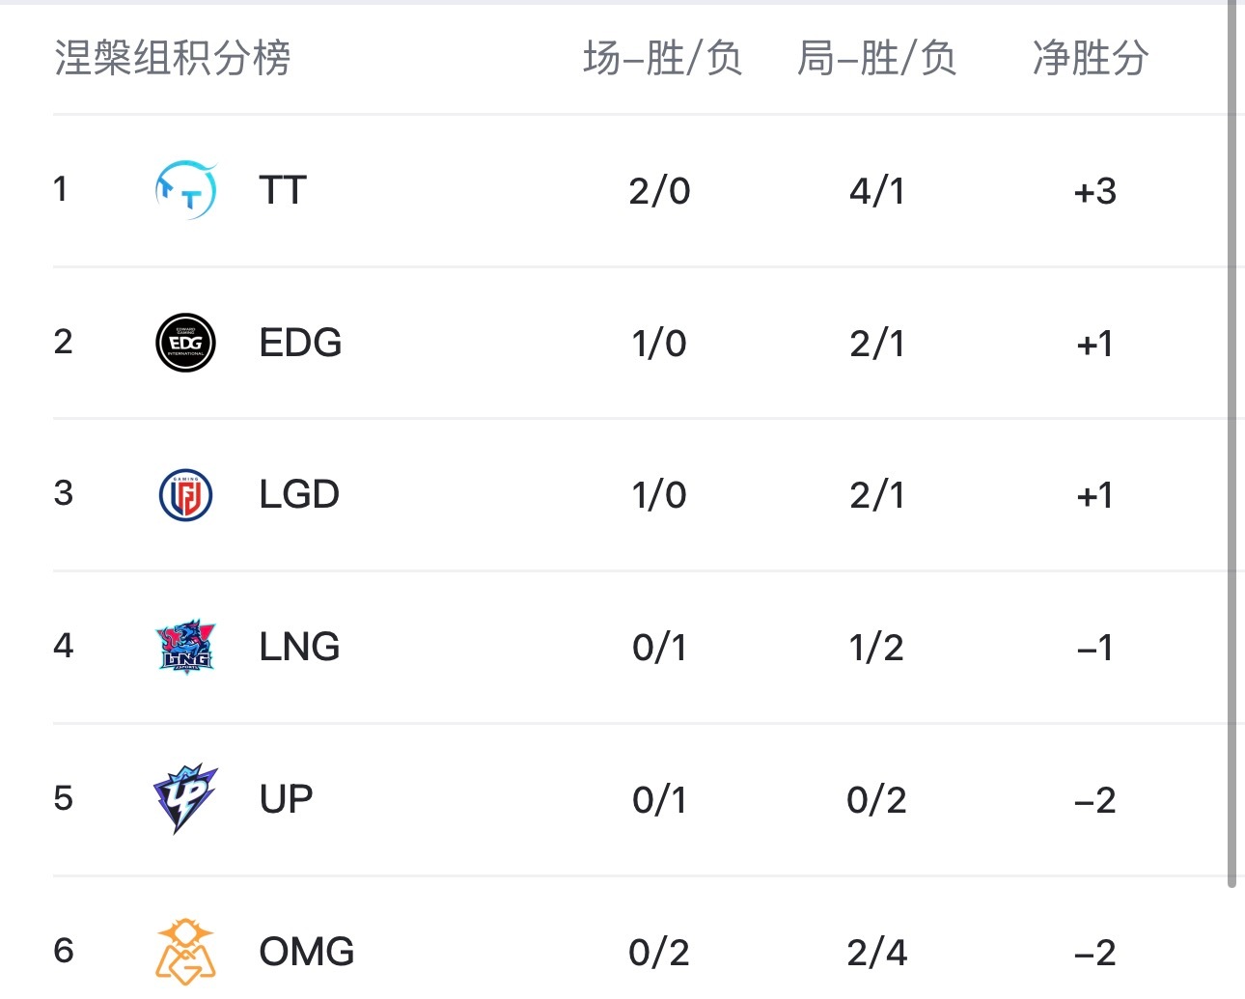Image resolution: width=1245 pixels, height=999 pixels.
Task: Select the EDG team name
Action: [x=300, y=343]
